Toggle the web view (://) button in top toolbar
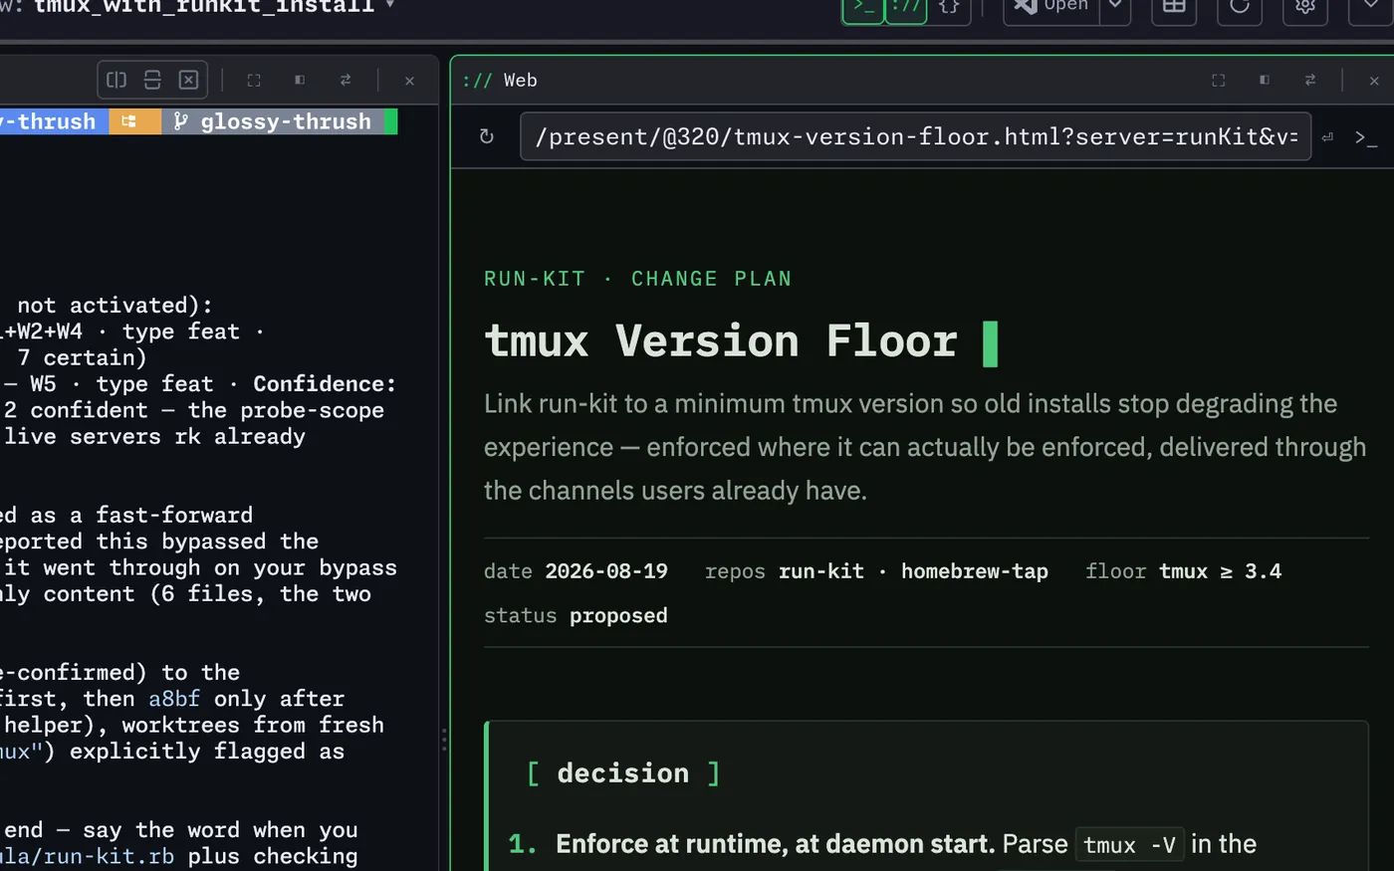Image resolution: width=1394 pixels, height=871 pixels. click(x=906, y=8)
